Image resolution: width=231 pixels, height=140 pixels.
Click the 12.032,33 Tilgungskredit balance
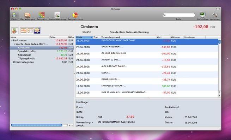click(61, 58)
